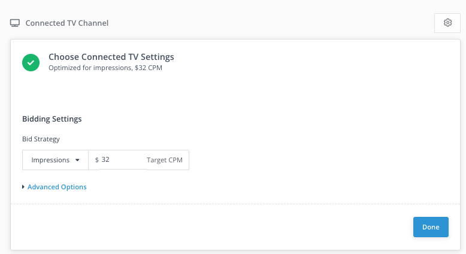The width and height of the screenshot is (466, 254).
Task: Click the caret arrow beside Impressions
Action: (x=78, y=160)
